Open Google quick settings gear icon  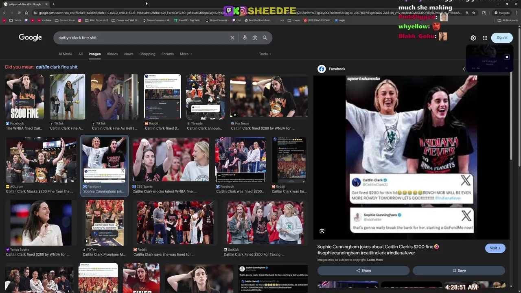click(x=473, y=38)
